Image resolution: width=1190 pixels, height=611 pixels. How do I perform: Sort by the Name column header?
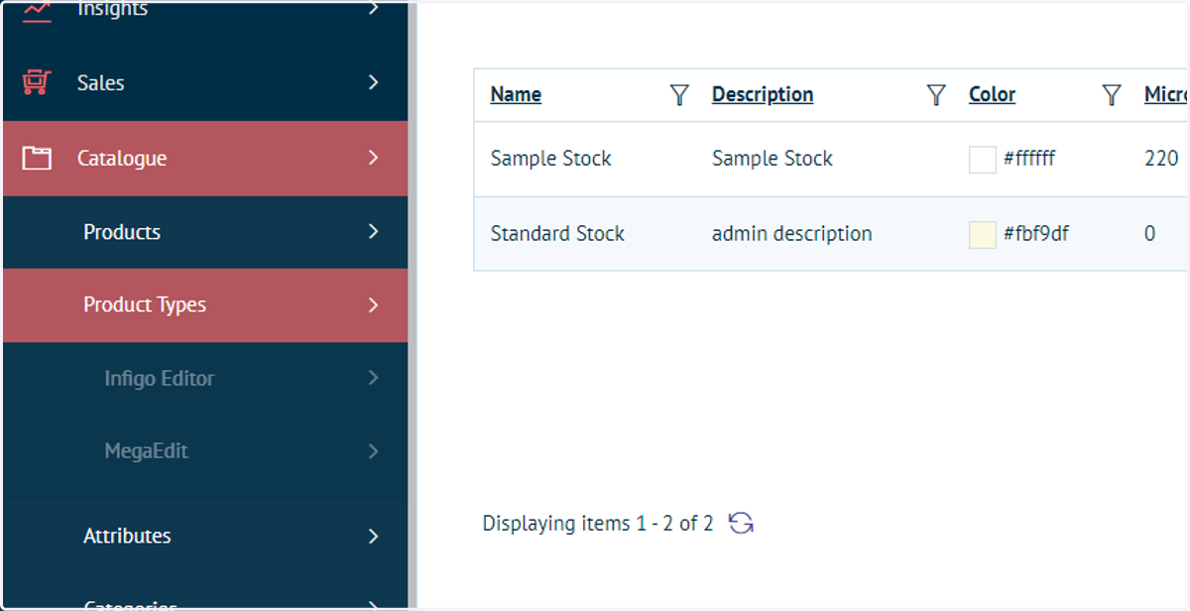click(x=516, y=95)
